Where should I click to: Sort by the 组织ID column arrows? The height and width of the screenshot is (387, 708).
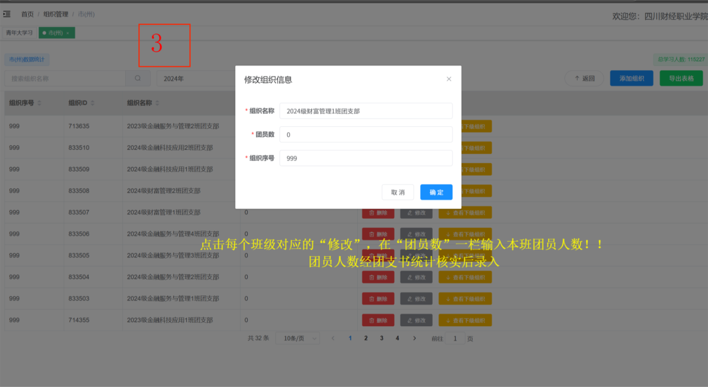[x=92, y=103]
